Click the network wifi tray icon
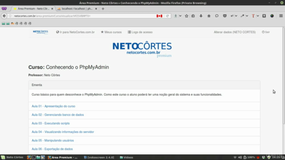The height and width of the screenshot is (160, 285). [235, 157]
